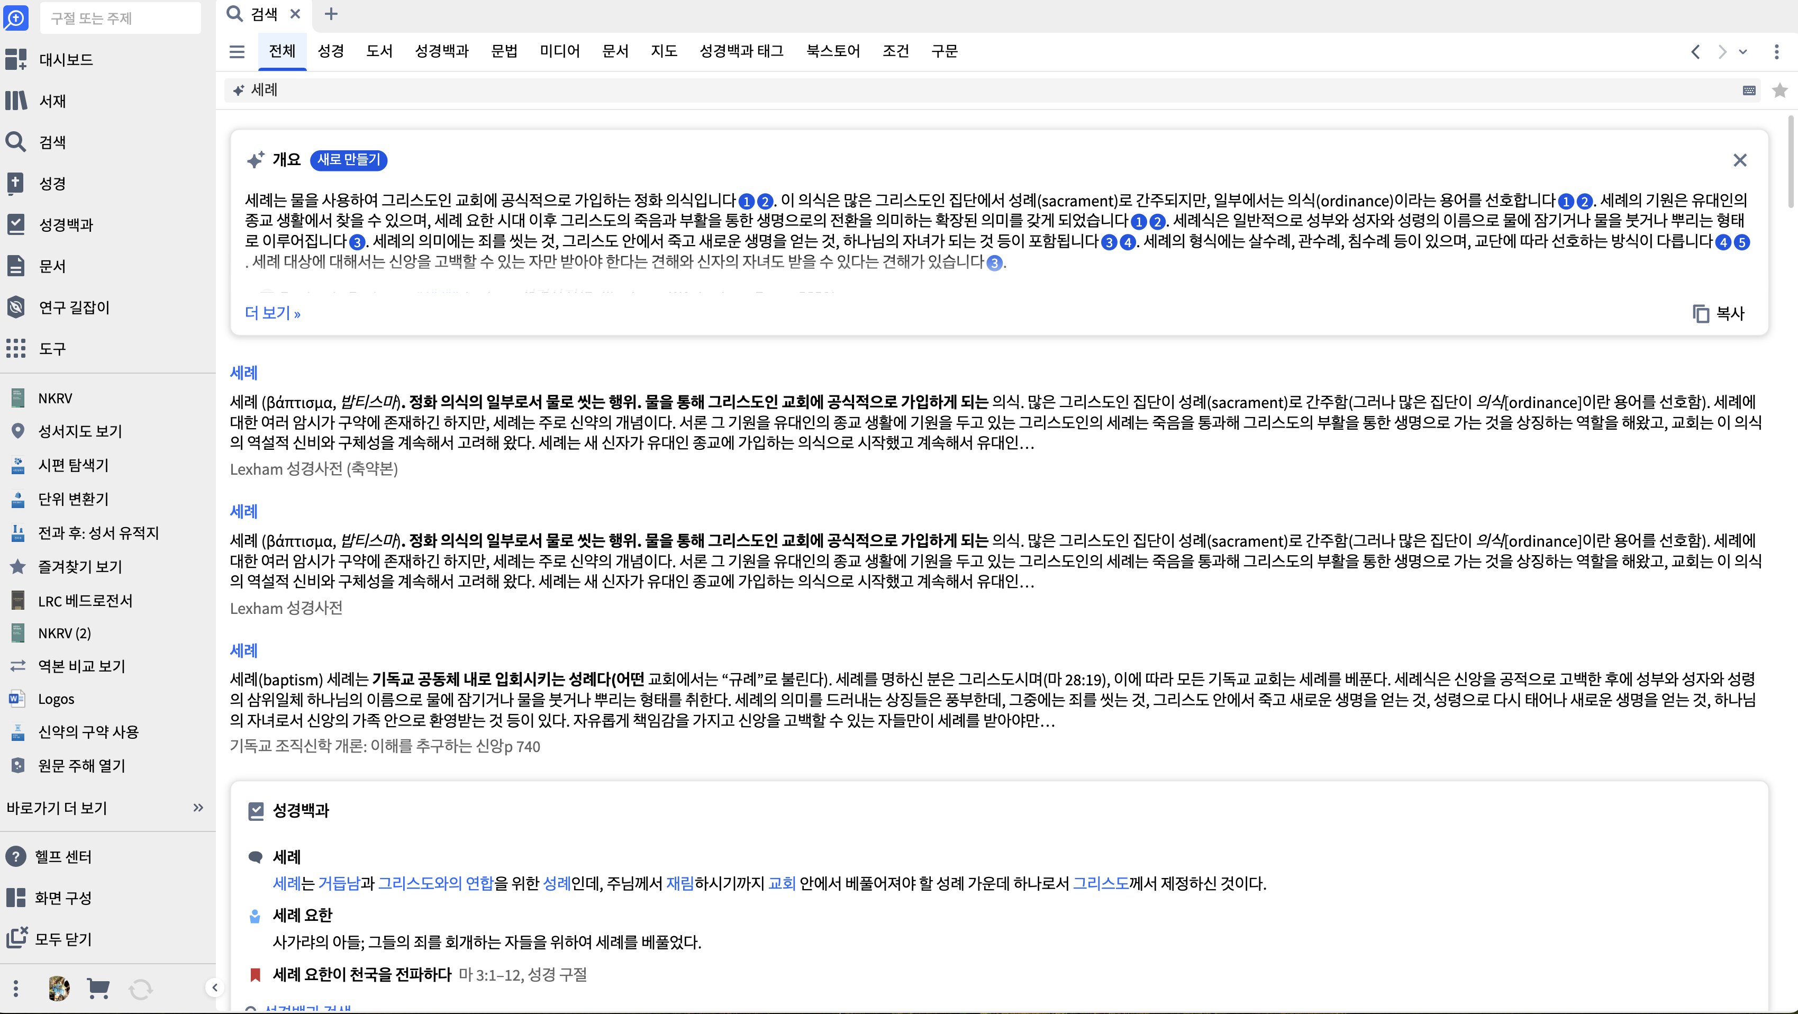The height and width of the screenshot is (1014, 1798).
Task: Open 신약의 구약 사용 shortcut
Action: (x=88, y=731)
